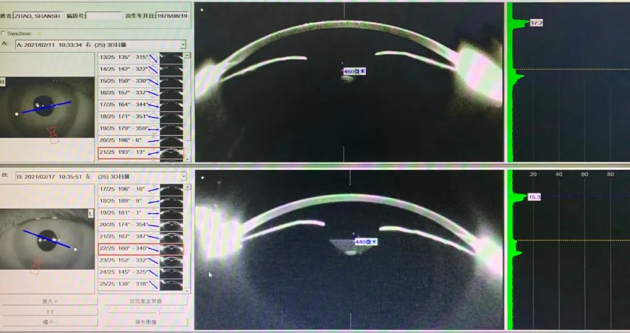The image size is (630, 333).
Task: Select scan thumbnail 21/25 193°–13° in list A
Action: 171,153
